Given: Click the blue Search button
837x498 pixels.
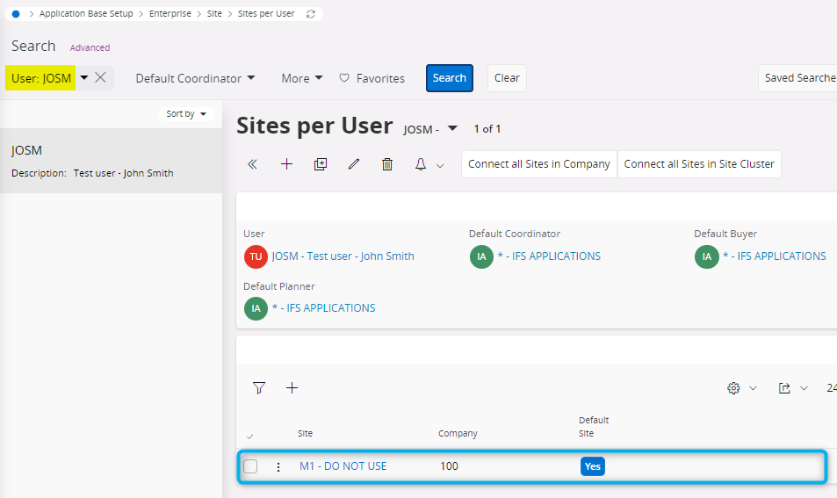Looking at the screenshot, I should click(450, 78).
